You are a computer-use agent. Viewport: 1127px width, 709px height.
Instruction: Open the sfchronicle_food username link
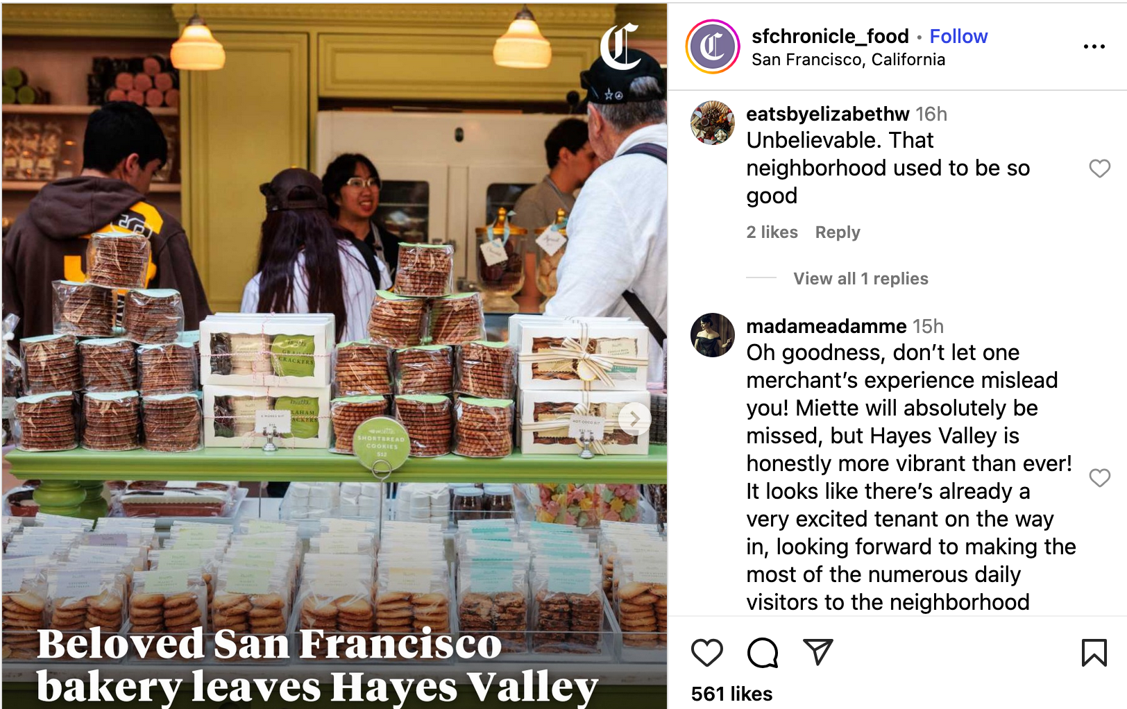click(x=830, y=36)
